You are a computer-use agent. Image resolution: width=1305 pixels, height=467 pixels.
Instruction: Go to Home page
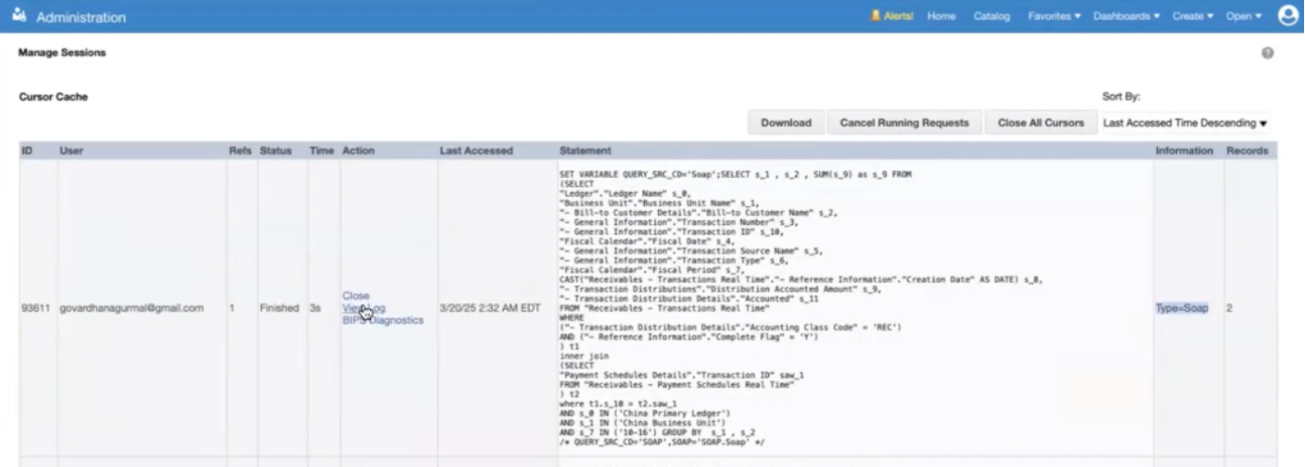[x=941, y=17]
